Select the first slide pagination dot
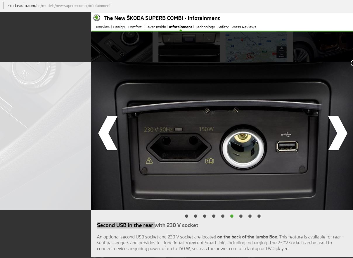Screen dimensions: 353x258 (x=186, y=216)
